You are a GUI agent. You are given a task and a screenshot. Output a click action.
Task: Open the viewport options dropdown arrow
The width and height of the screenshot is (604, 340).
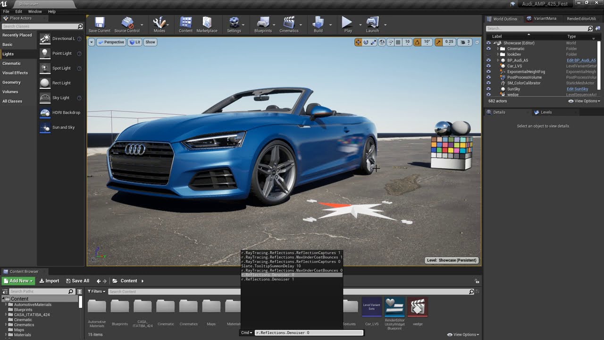tap(92, 42)
